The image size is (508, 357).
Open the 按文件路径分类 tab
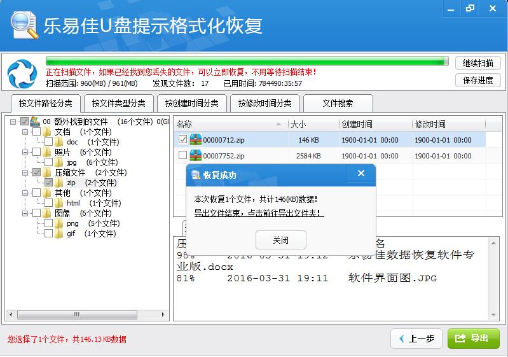tap(46, 104)
